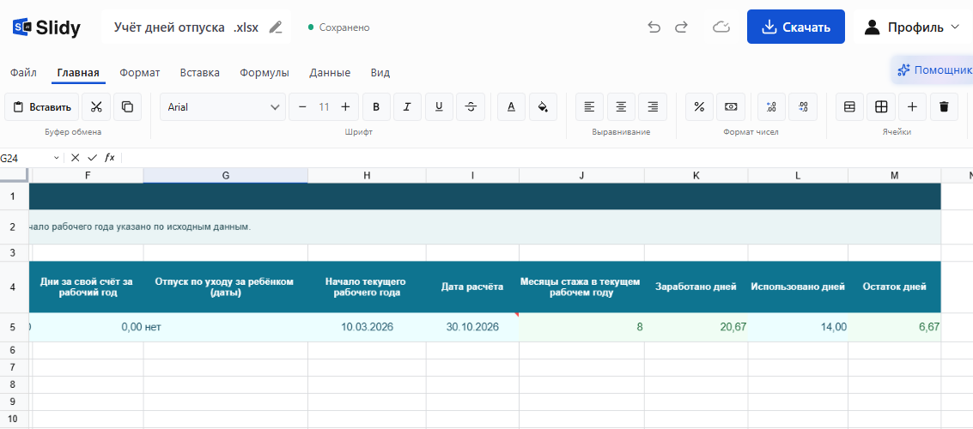973x429 pixels.
Task: Increase font size with plus
Action: pos(345,106)
